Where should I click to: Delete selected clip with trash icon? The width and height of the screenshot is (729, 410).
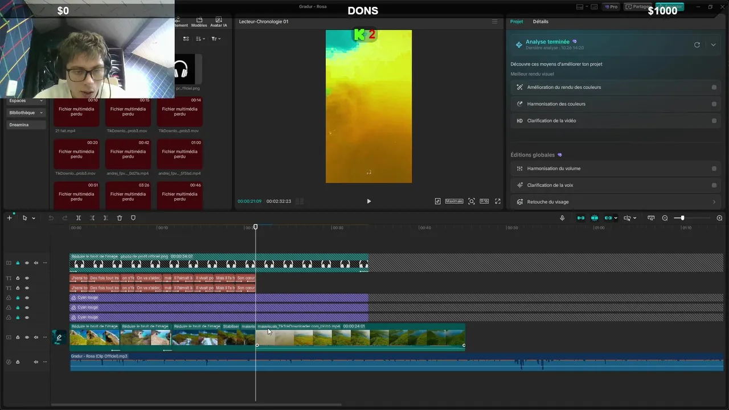[120, 218]
